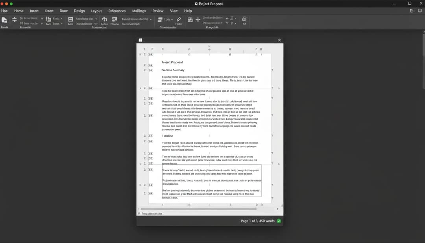Click the horizontal divider icon beside Paste
The image size is (425, 243).
pyautogui.click(x=15, y=19)
